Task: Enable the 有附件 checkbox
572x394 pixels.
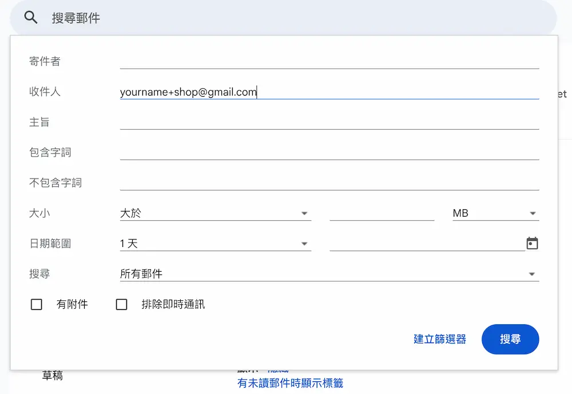Action: 36,304
